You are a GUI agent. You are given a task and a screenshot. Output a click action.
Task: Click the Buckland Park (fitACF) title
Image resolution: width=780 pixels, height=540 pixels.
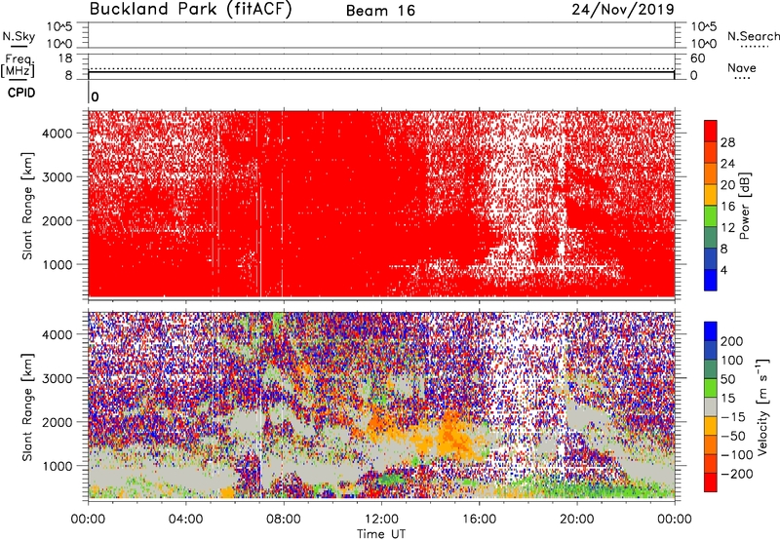[190, 10]
